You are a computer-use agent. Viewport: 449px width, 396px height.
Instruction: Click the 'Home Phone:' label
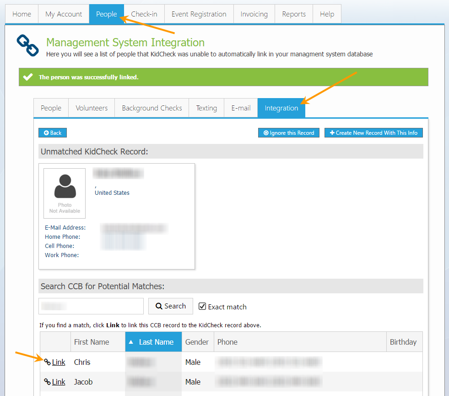(62, 236)
